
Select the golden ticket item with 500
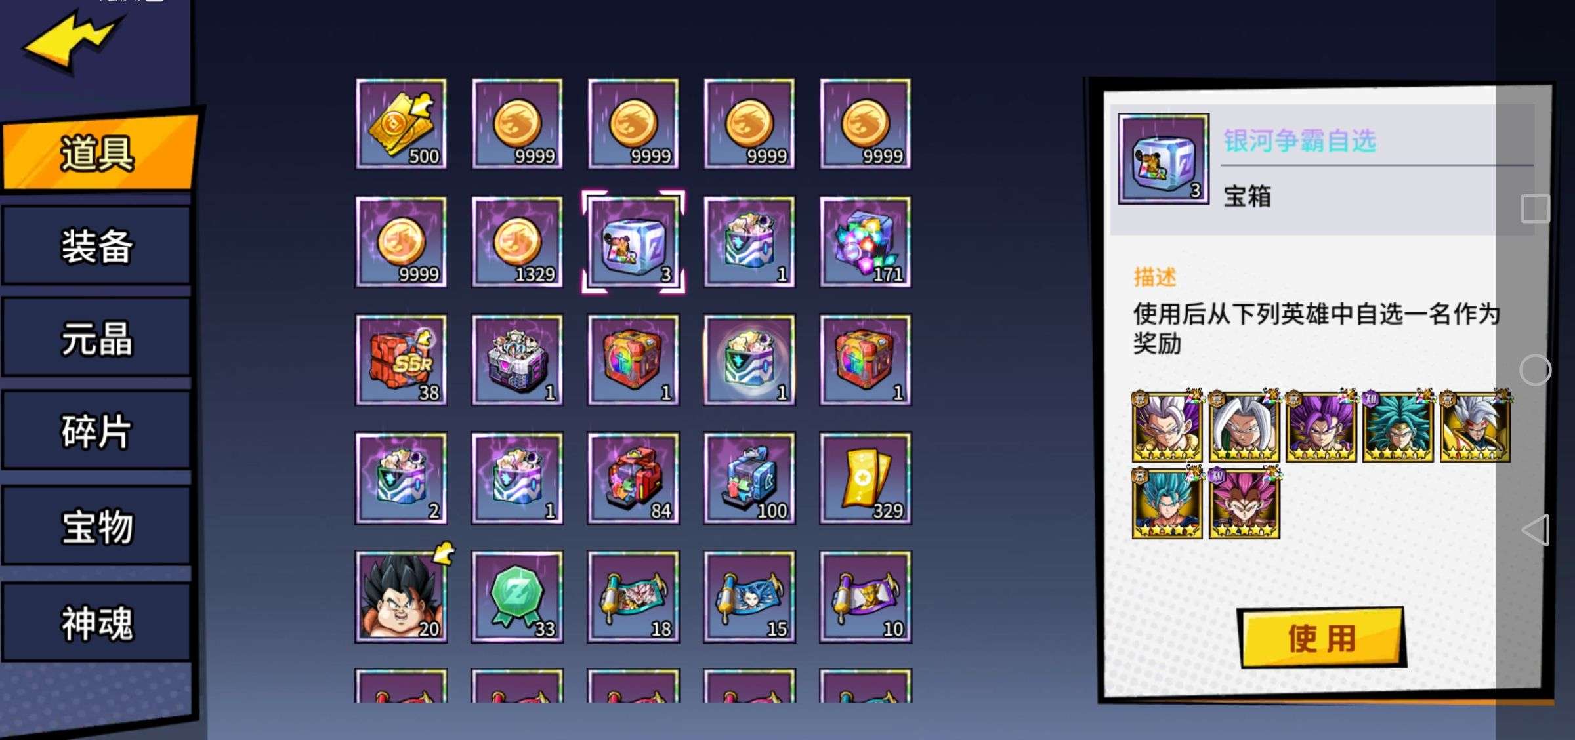(402, 124)
